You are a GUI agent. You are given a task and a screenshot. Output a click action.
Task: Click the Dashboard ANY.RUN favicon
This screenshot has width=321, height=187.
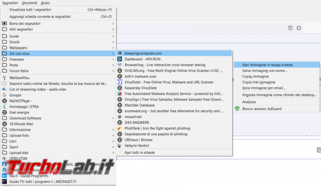tap(120, 59)
